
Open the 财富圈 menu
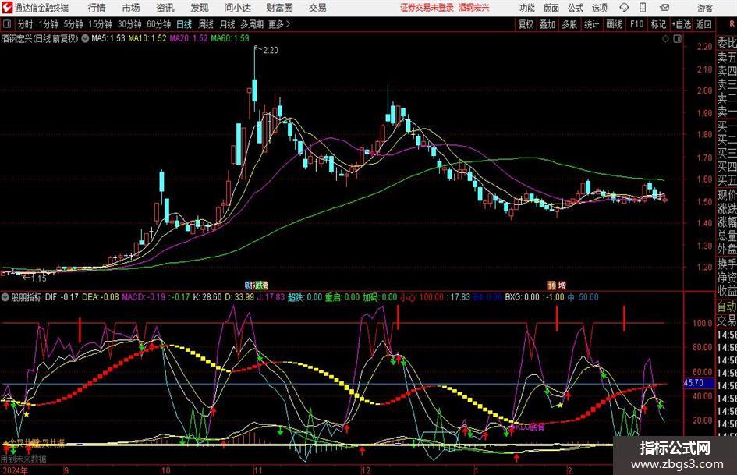point(279,8)
